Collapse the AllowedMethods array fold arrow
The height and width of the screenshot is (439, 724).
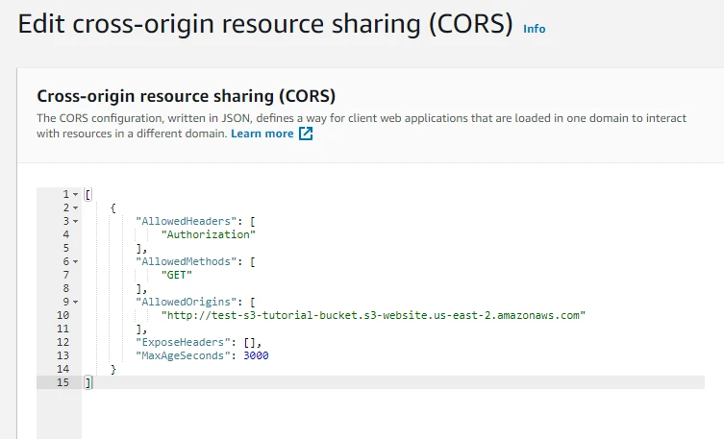pos(76,261)
